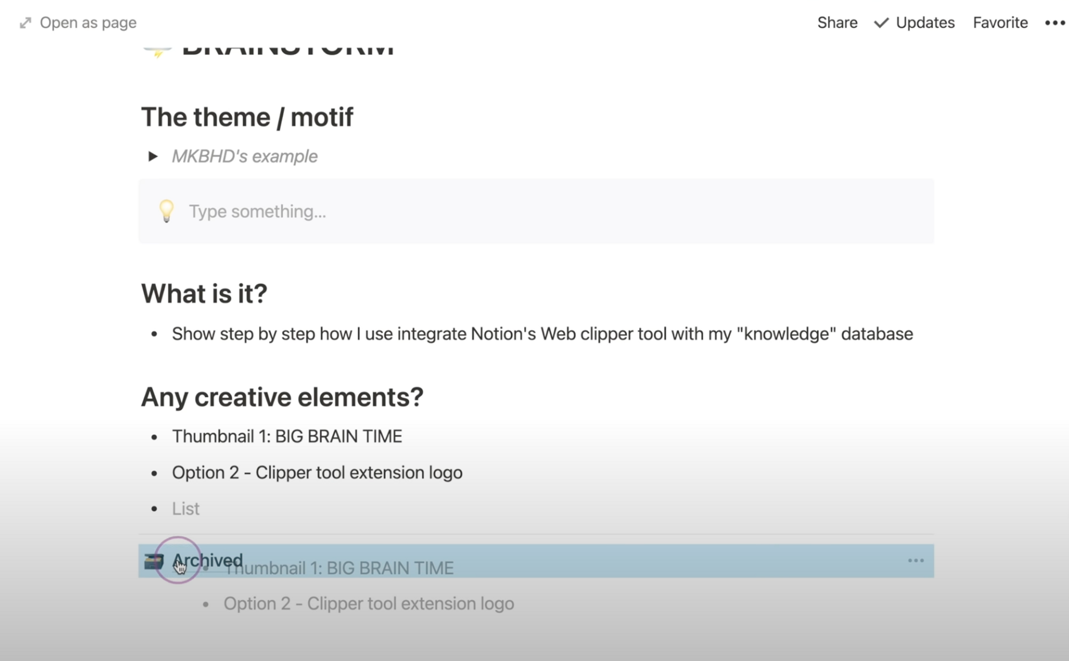Click the Thumbnail 1: BIG BRAIN TIME bullet under Any creative elements?
This screenshot has height=661, width=1069.
click(x=287, y=437)
